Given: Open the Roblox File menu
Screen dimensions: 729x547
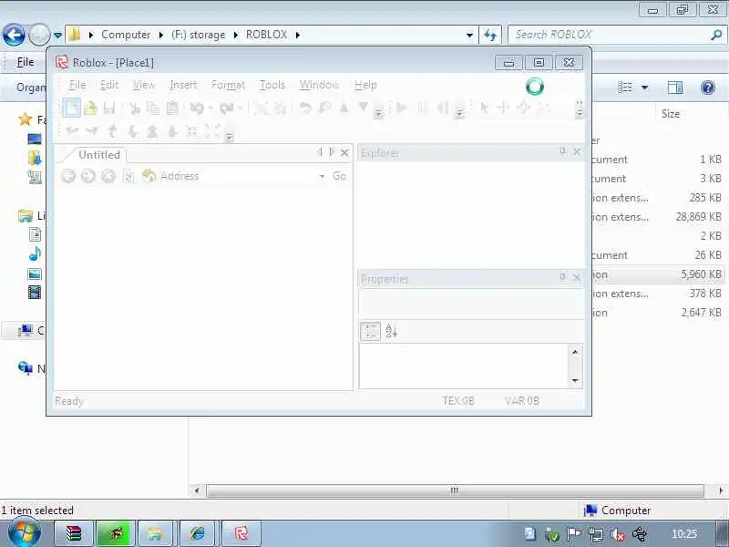Looking at the screenshot, I should click(x=77, y=85).
